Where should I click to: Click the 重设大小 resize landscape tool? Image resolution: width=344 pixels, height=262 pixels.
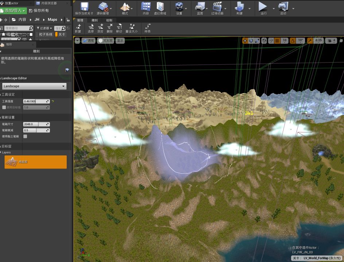(132, 28)
